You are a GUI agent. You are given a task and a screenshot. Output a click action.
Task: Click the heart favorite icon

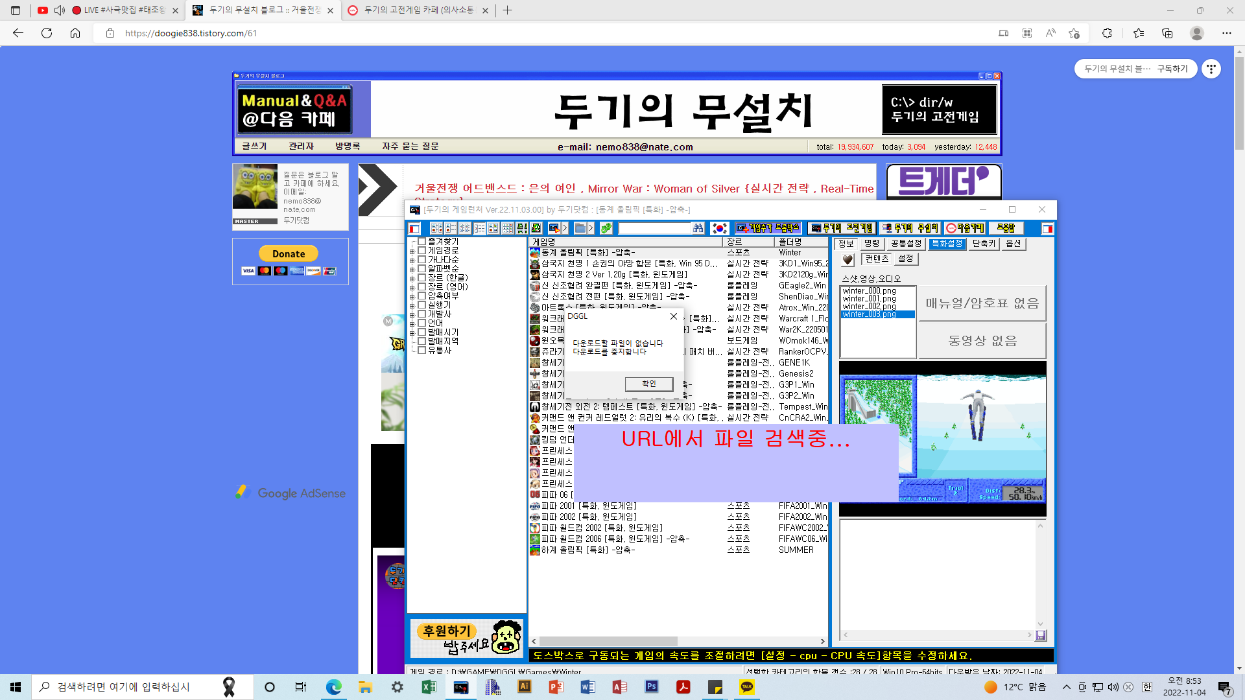coord(848,260)
